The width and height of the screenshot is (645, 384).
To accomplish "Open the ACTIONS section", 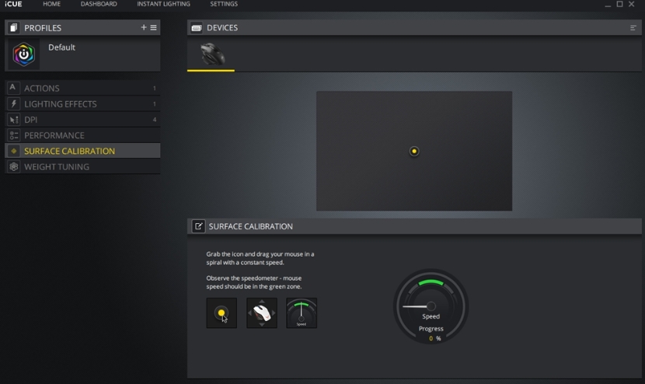I will 82,88.
